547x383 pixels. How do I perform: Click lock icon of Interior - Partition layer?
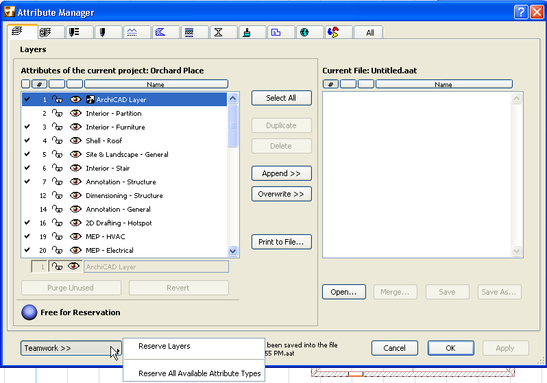tap(57, 113)
